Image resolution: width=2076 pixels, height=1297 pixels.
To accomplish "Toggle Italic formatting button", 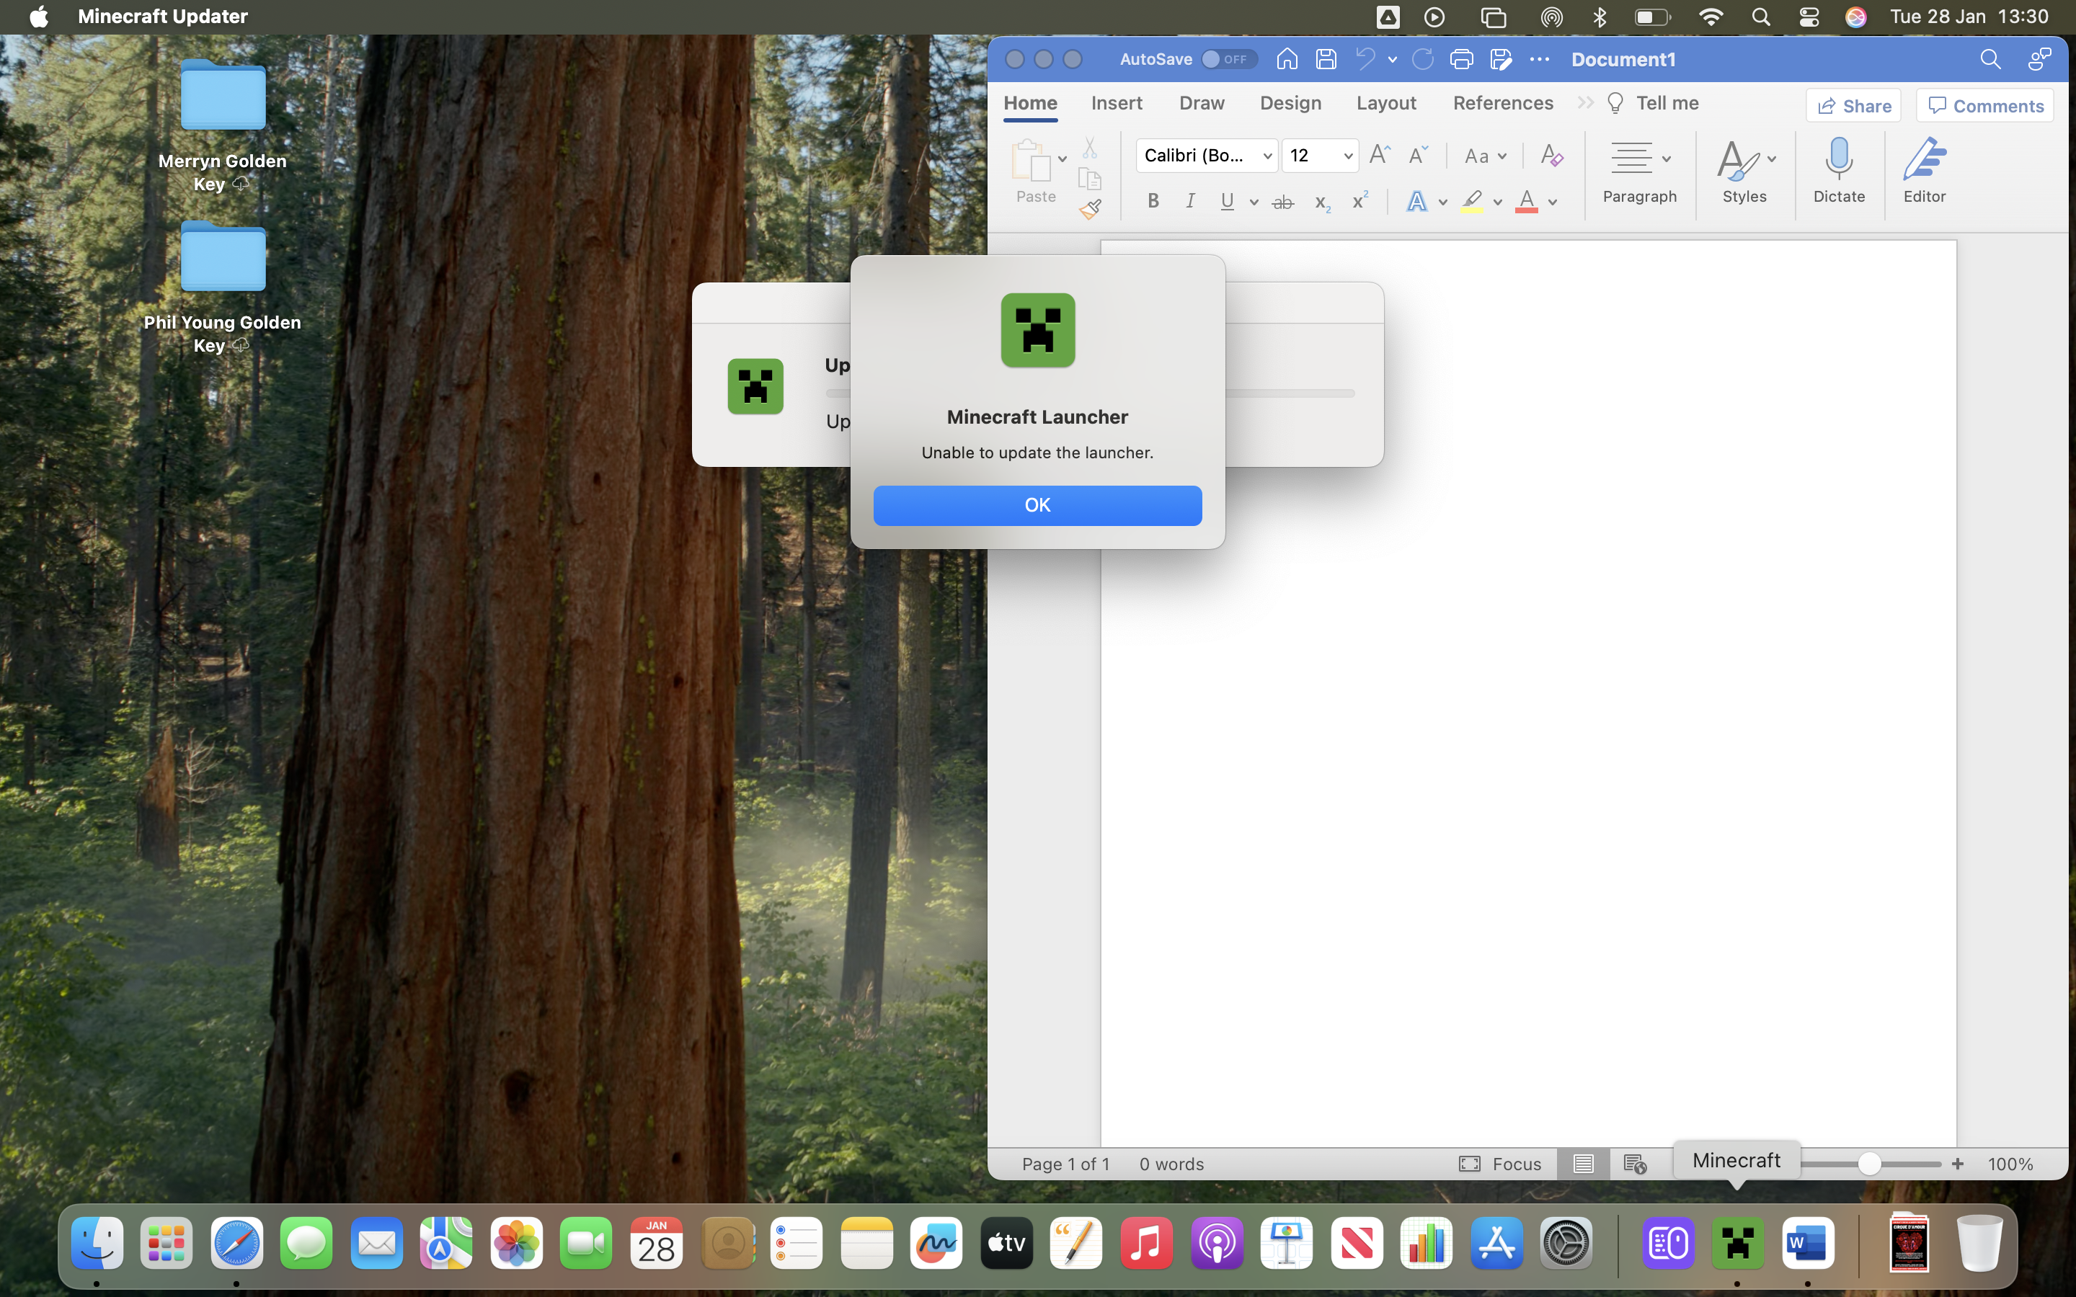I will (1190, 202).
